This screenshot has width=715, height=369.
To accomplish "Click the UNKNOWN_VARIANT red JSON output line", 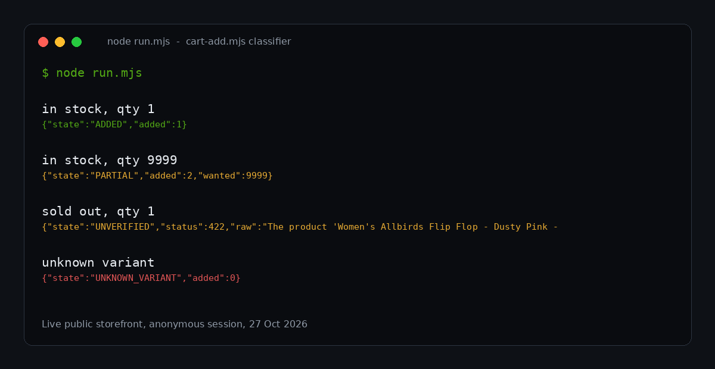I will (141, 278).
